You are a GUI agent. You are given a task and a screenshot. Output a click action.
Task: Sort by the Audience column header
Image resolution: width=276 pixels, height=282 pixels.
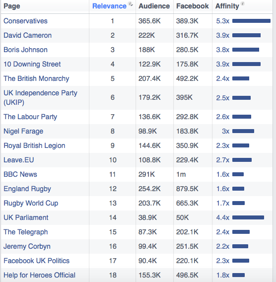pos(154,6)
